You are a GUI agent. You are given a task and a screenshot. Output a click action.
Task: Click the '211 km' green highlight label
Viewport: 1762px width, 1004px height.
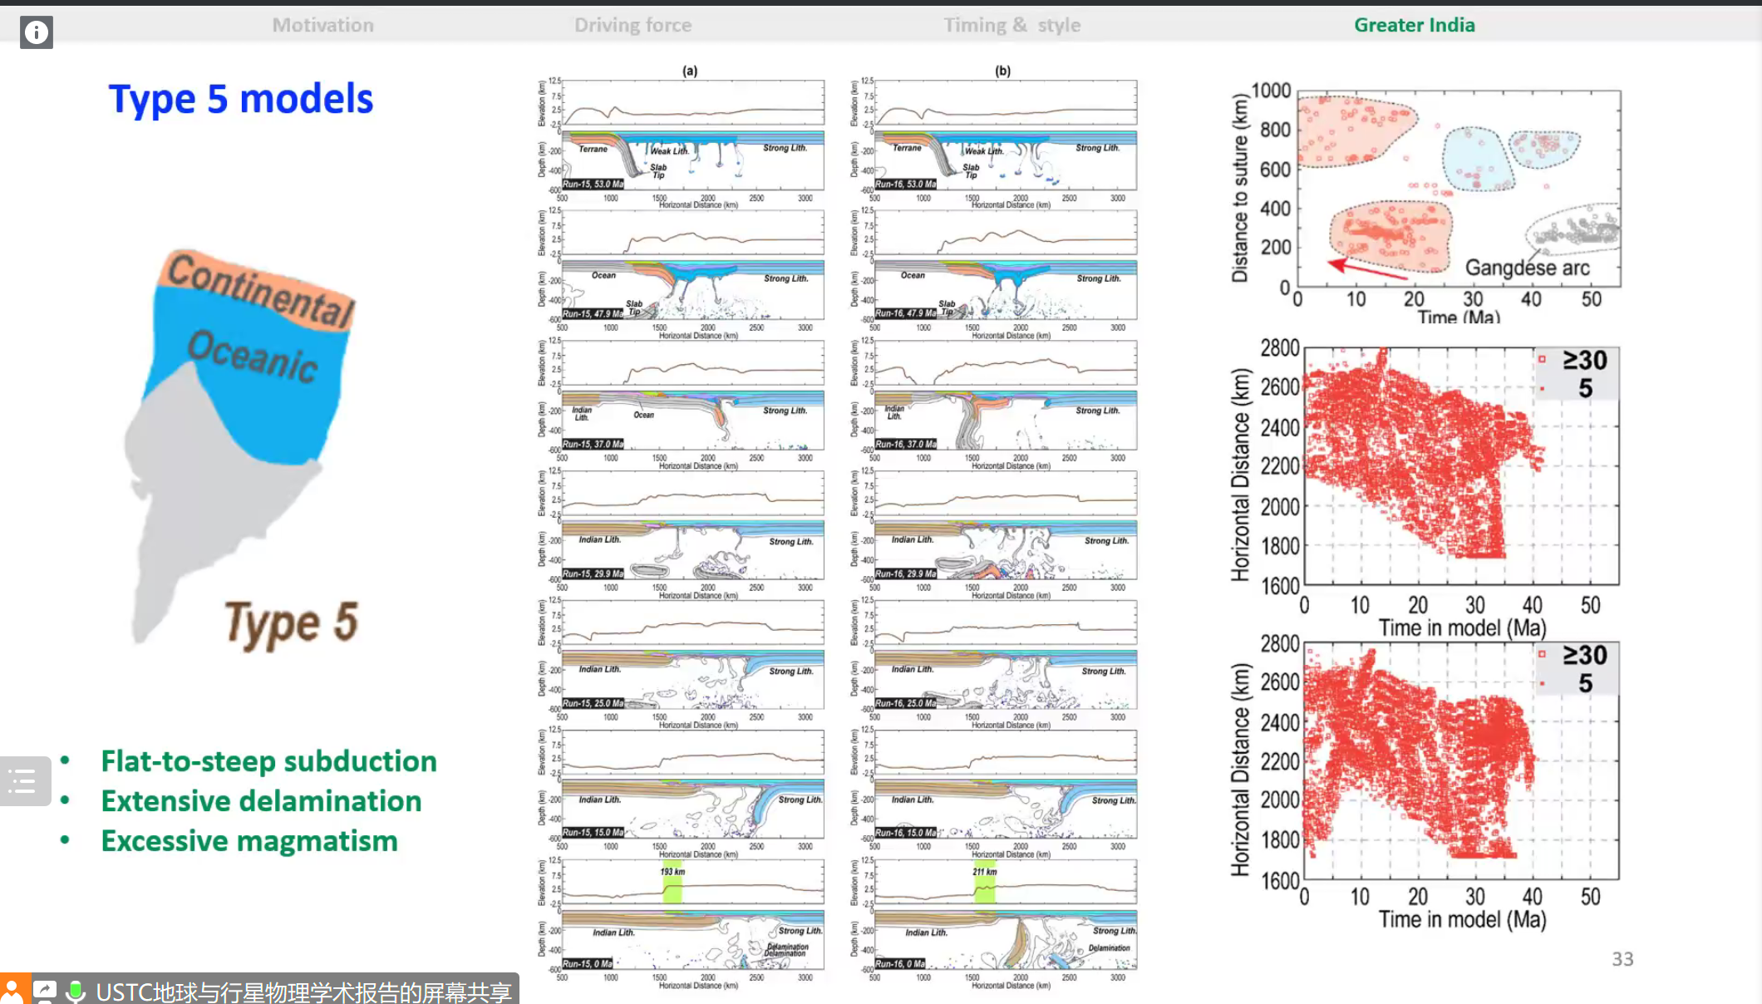(985, 872)
